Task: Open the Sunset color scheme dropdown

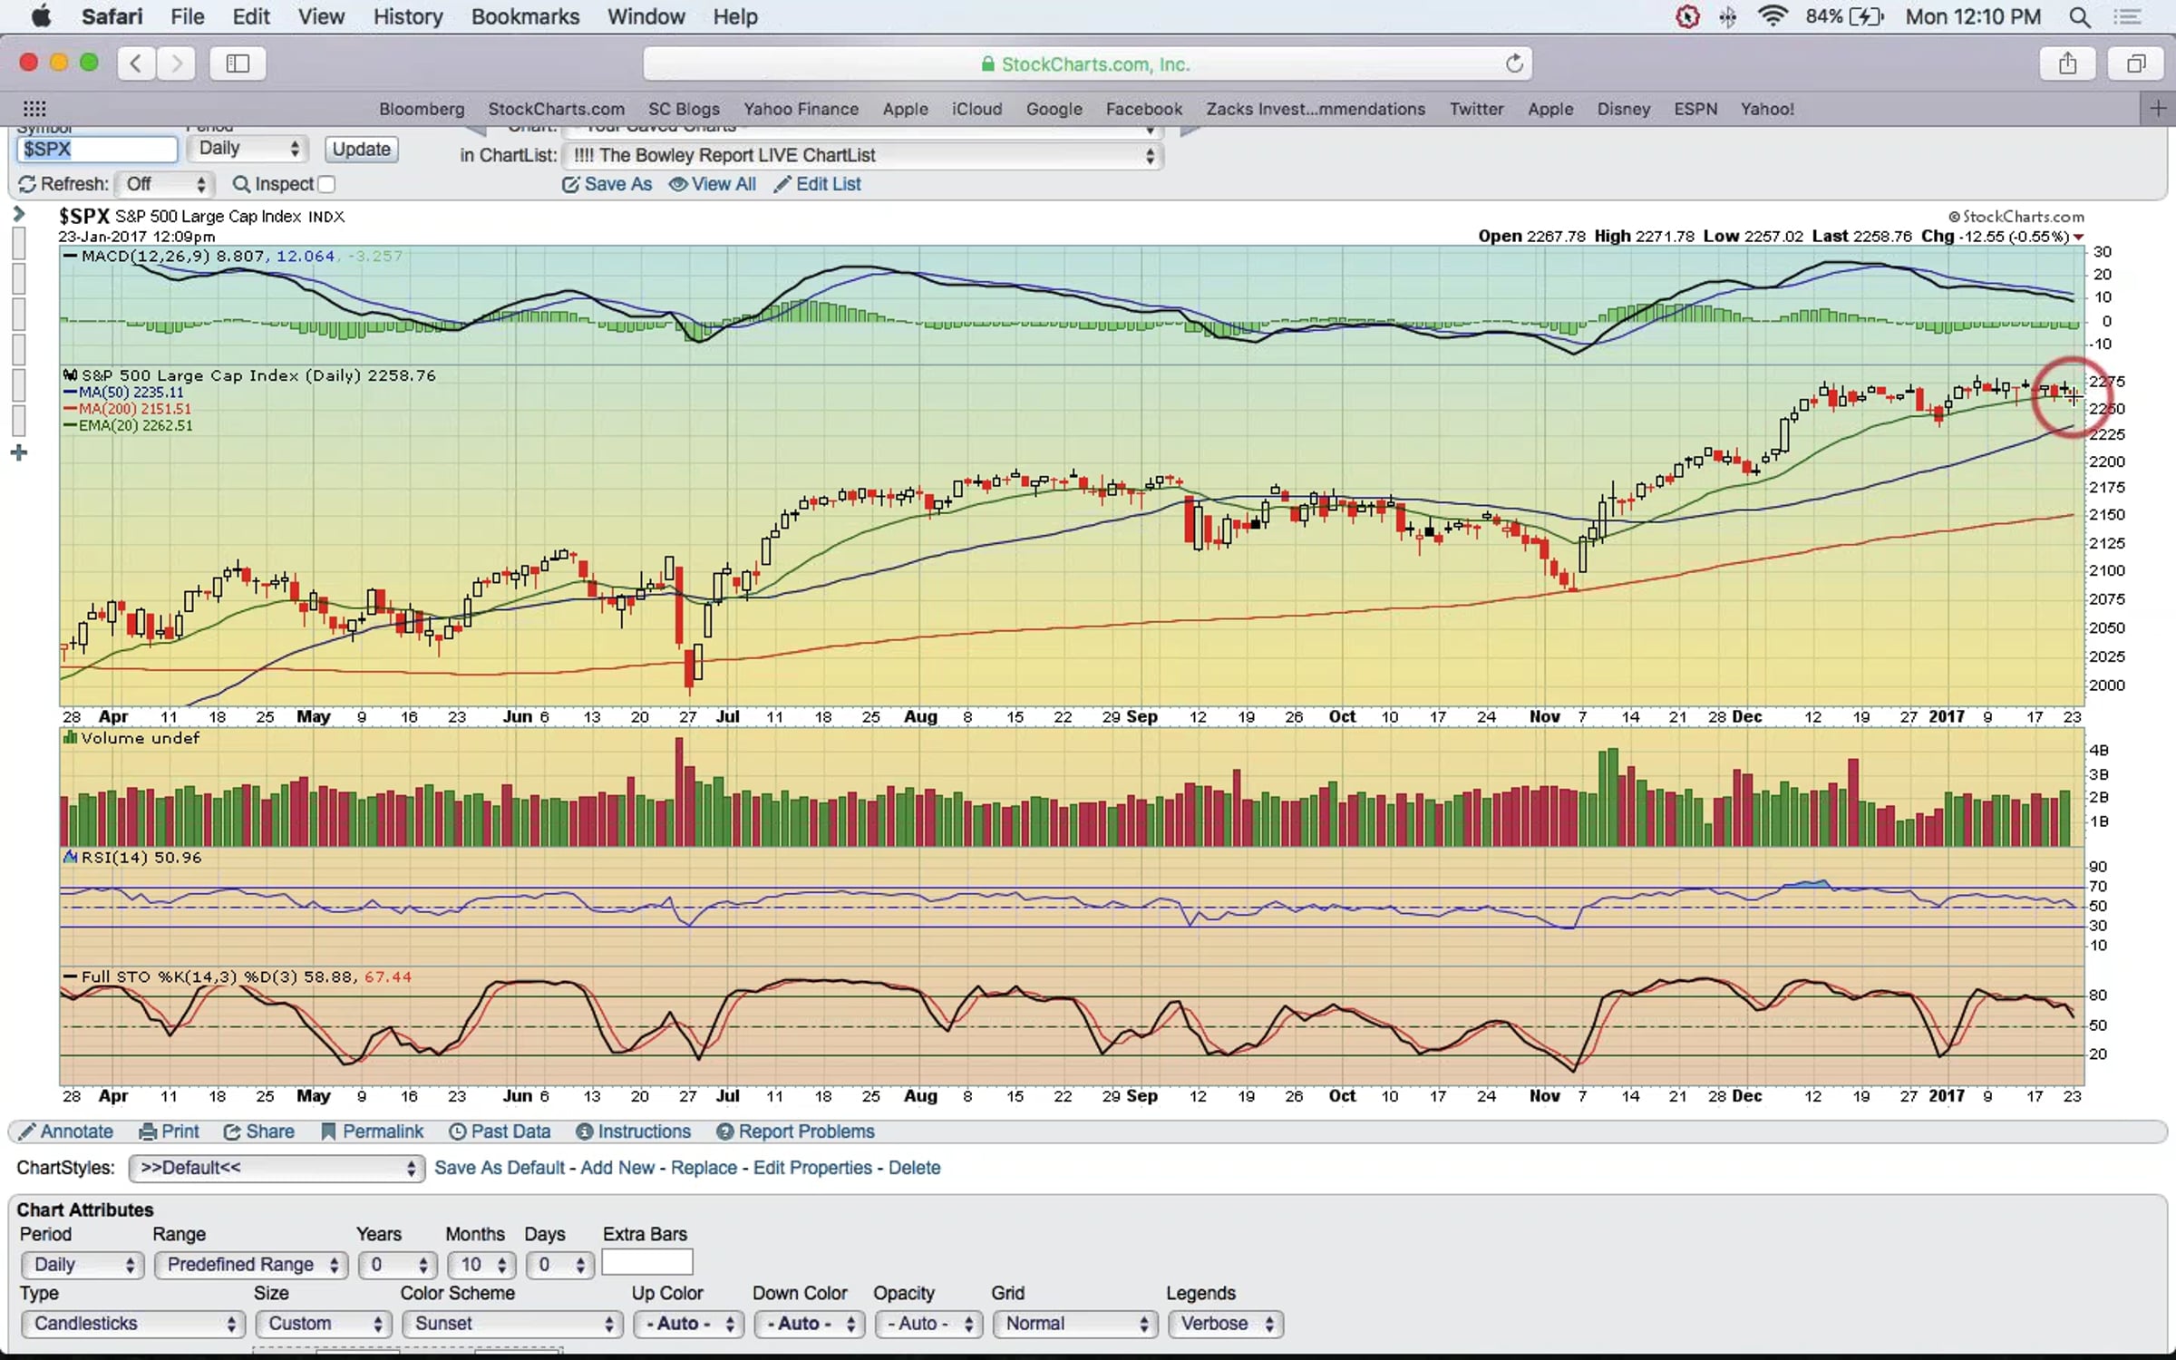Action: point(512,1324)
